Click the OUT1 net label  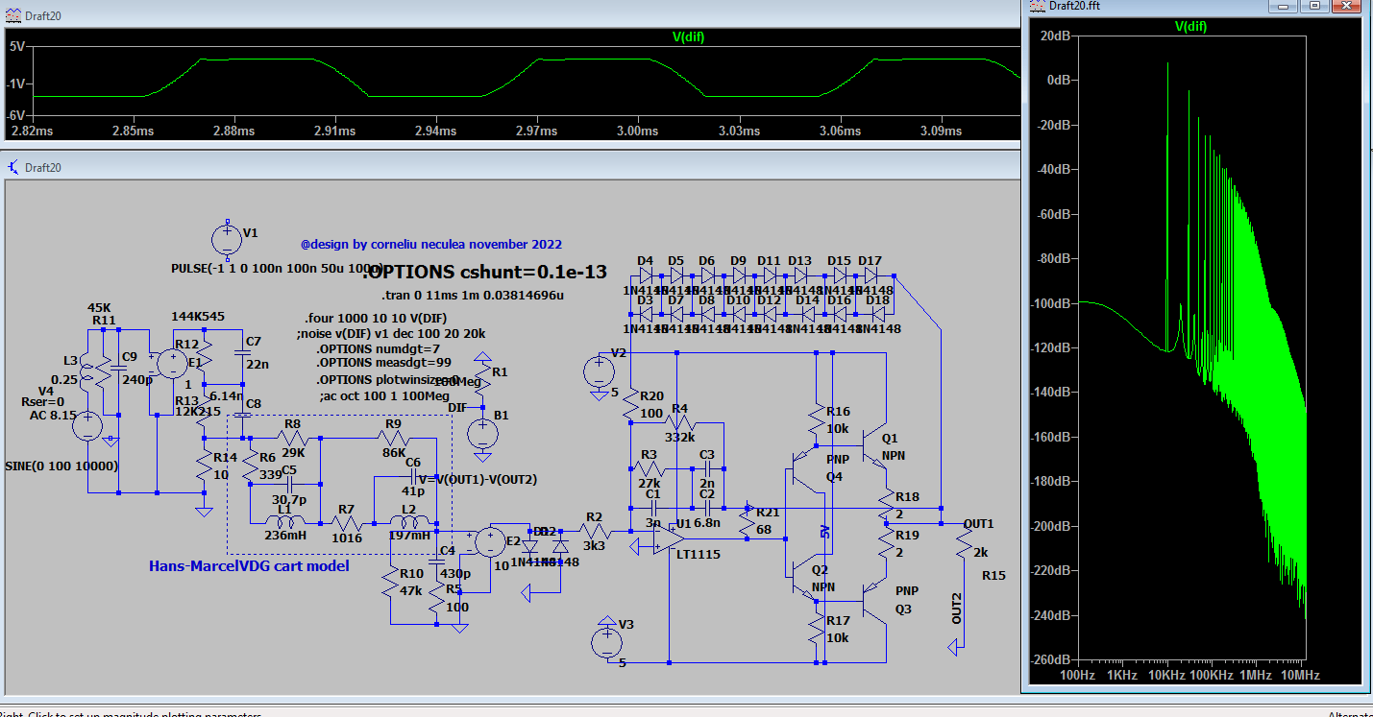point(978,523)
